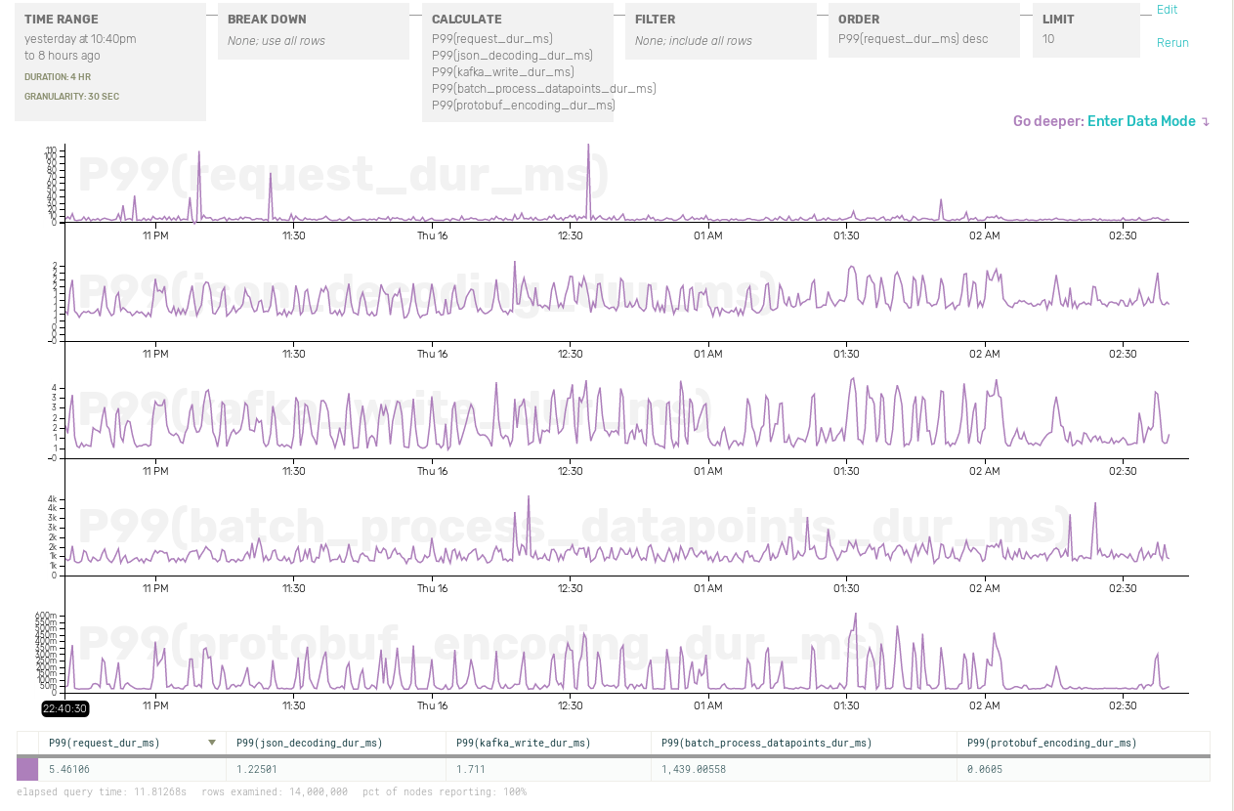This screenshot has height=811, width=1234.
Task: Click the purple color swatch in results row
Action: click(27, 769)
